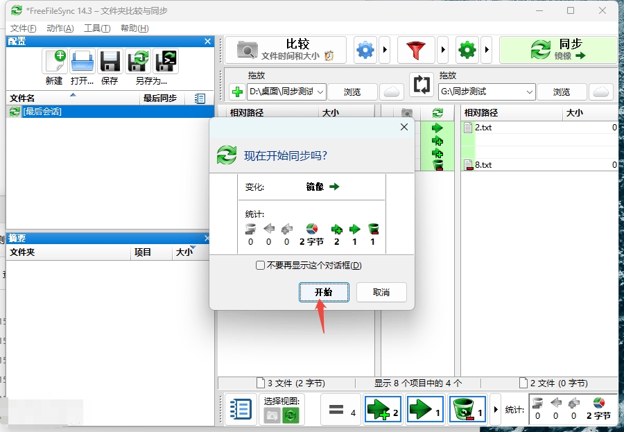Click the 另存为 batch job icon
Image resolution: width=624 pixels, height=432 pixels.
click(x=165, y=62)
